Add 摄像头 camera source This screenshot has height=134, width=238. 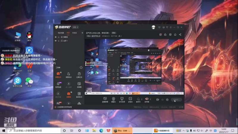[x=113, y=100]
